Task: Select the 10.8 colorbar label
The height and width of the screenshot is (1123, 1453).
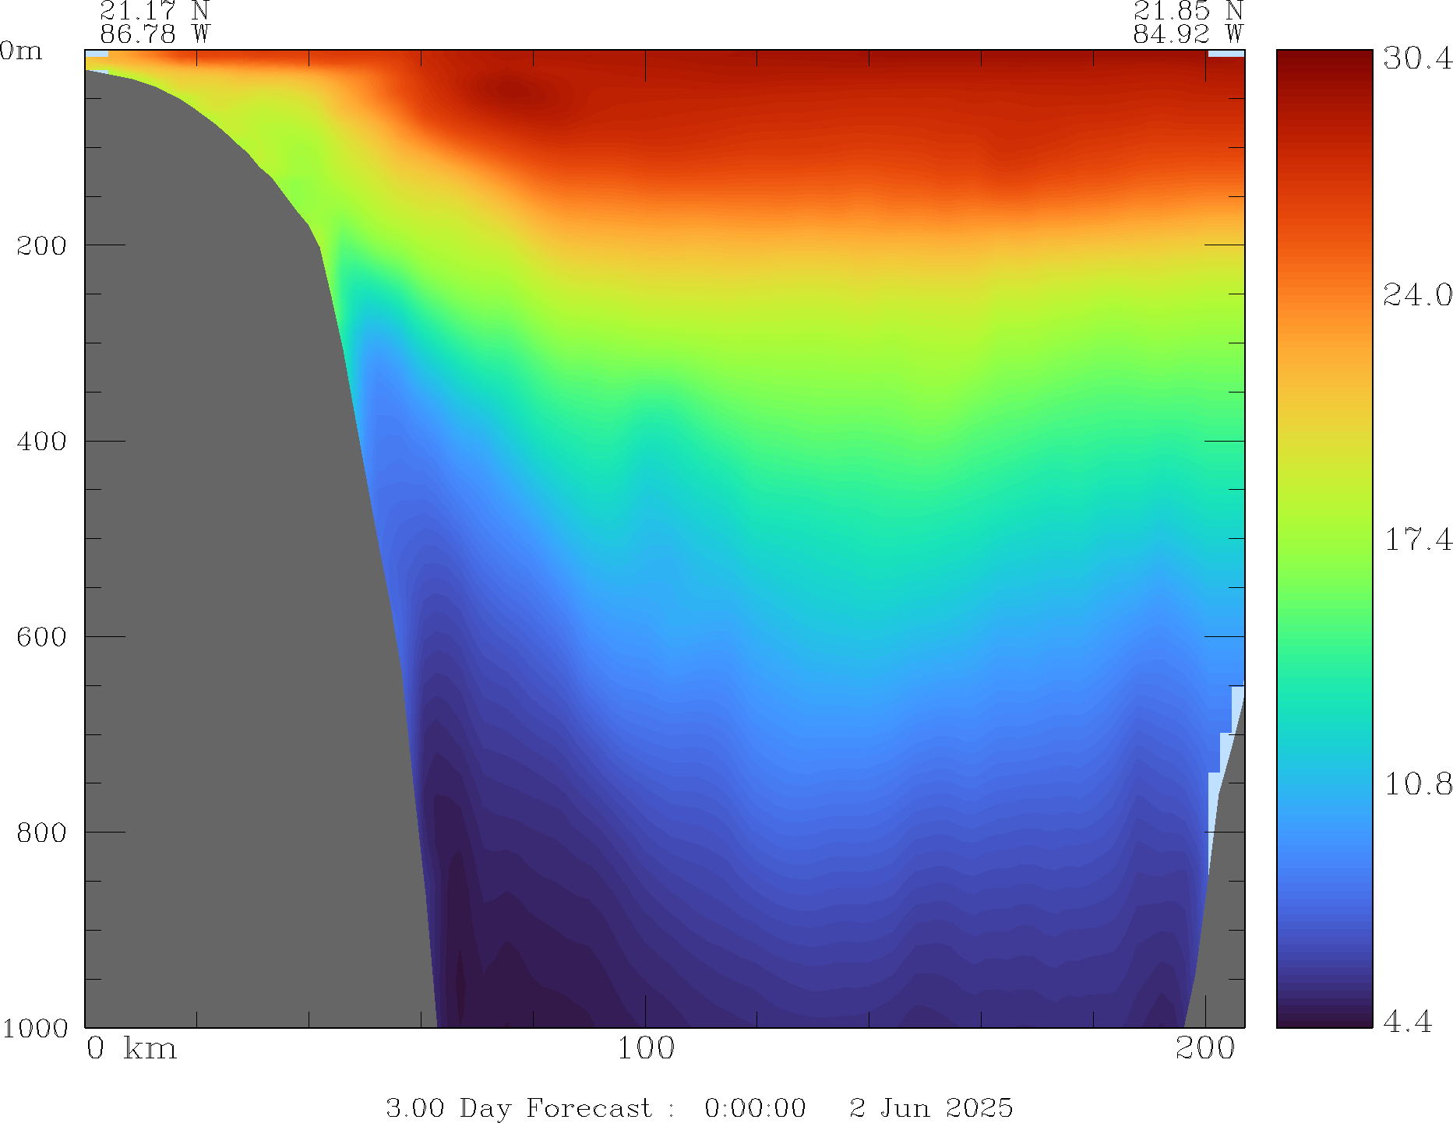Action: coord(1417,784)
